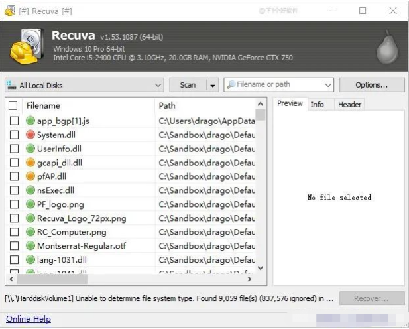Expand the Scan button dropdown arrow
The height and width of the screenshot is (329, 409).
pyautogui.click(x=212, y=85)
